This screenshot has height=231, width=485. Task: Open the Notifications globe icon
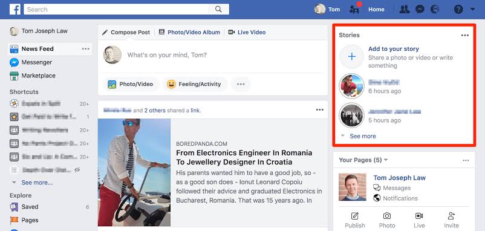(x=435, y=9)
